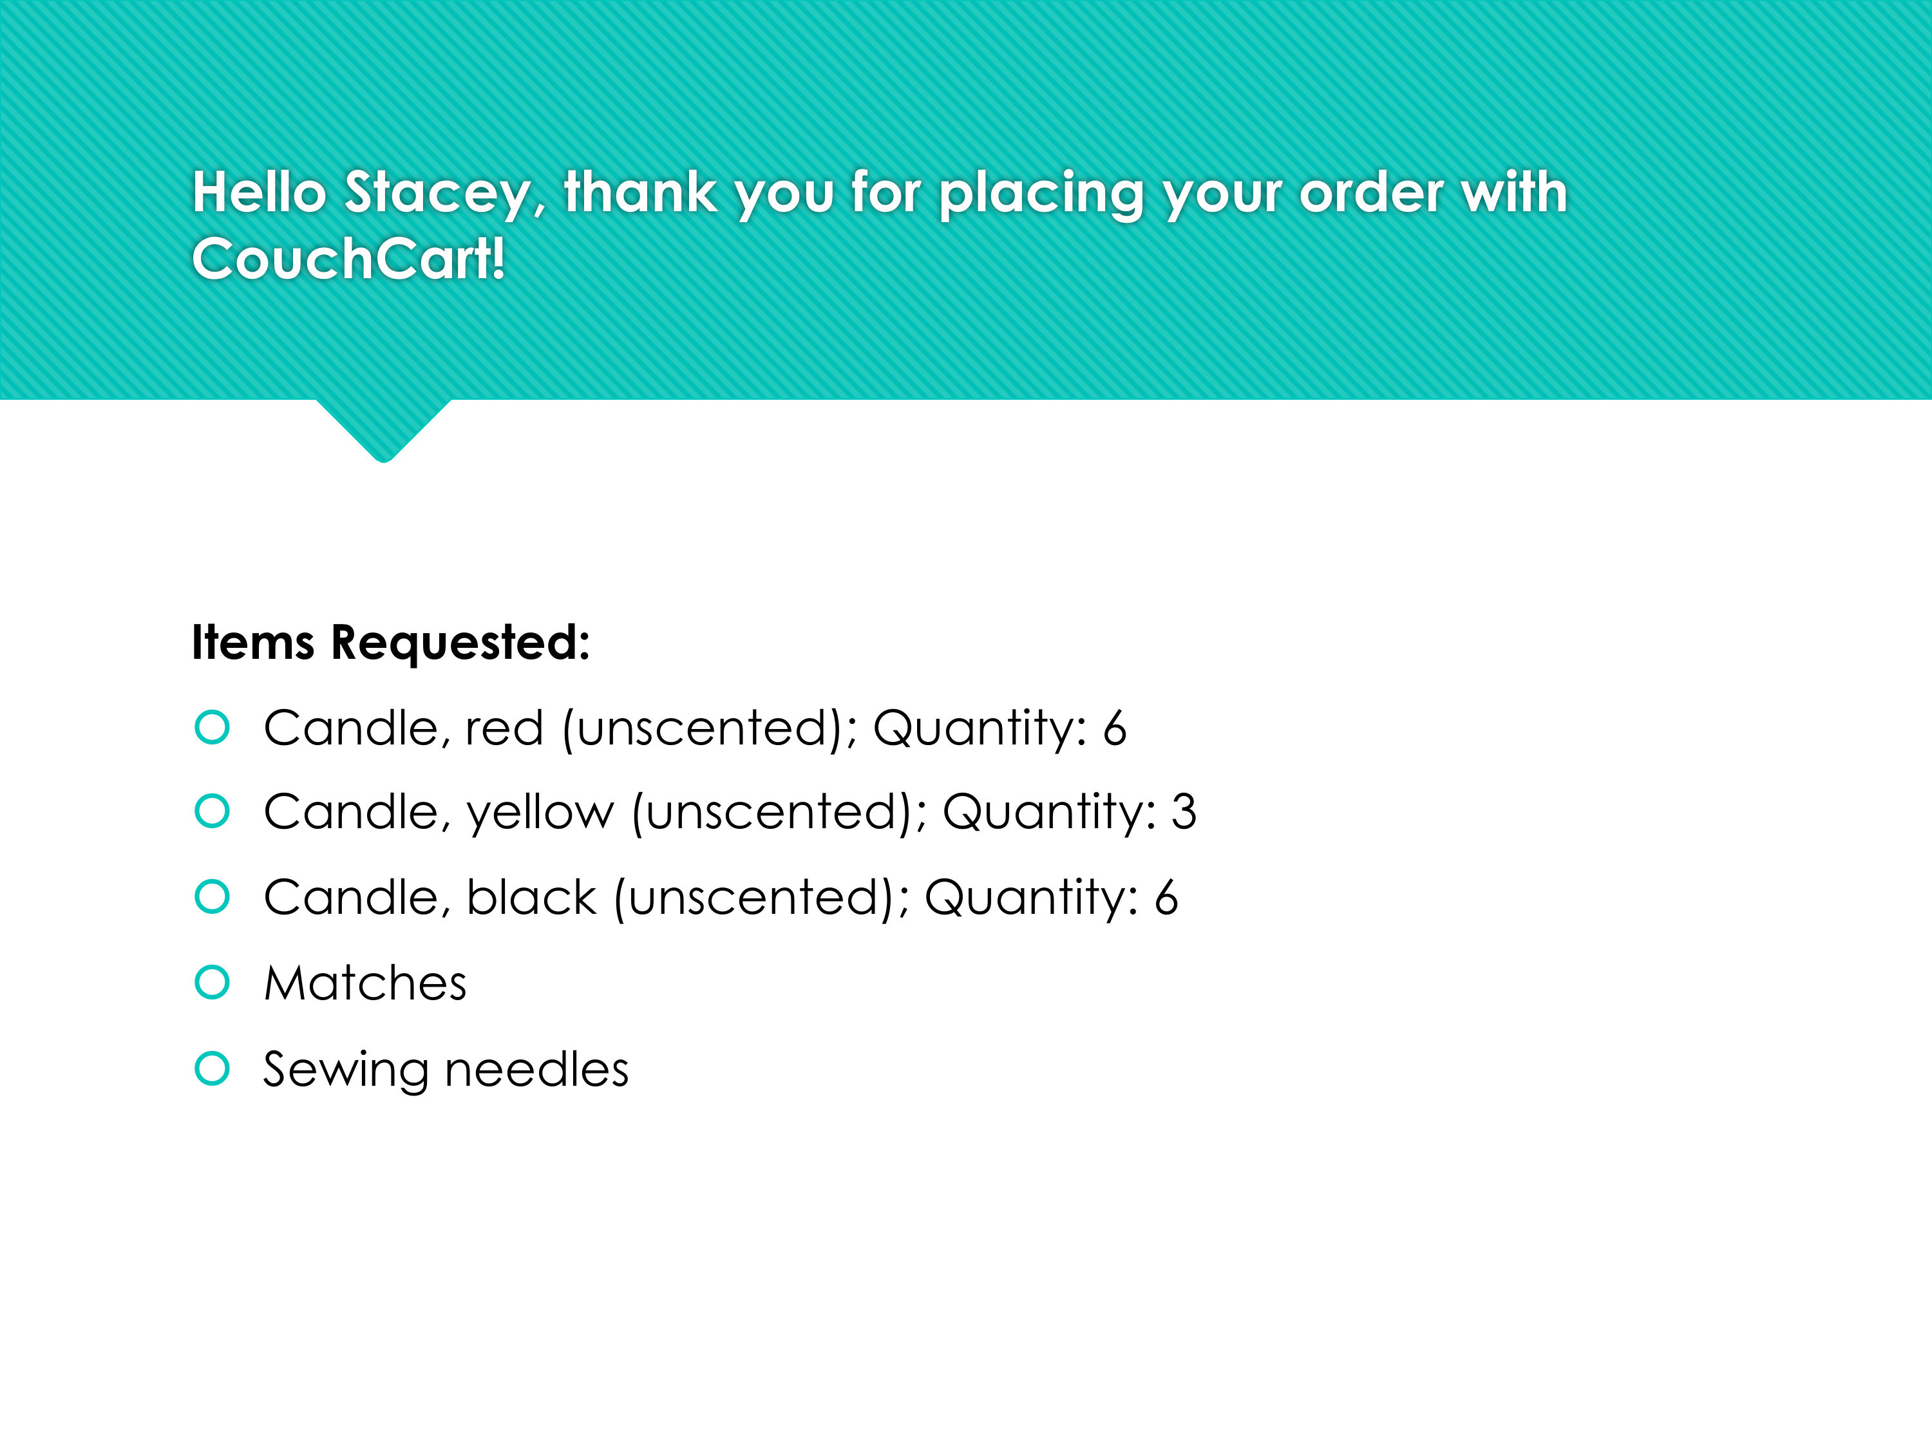This screenshot has width=1932, height=1449.
Task: Click the bullet circle beside the black candle
Action: [x=213, y=897]
